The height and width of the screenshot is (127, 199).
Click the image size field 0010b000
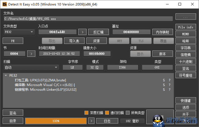coord(97,54)
